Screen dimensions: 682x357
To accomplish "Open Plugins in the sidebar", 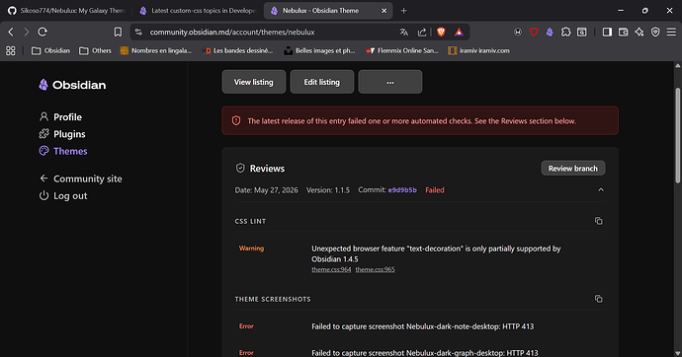I will pos(62,134).
